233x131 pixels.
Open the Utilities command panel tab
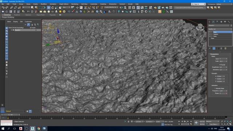(x=229, y=22)
